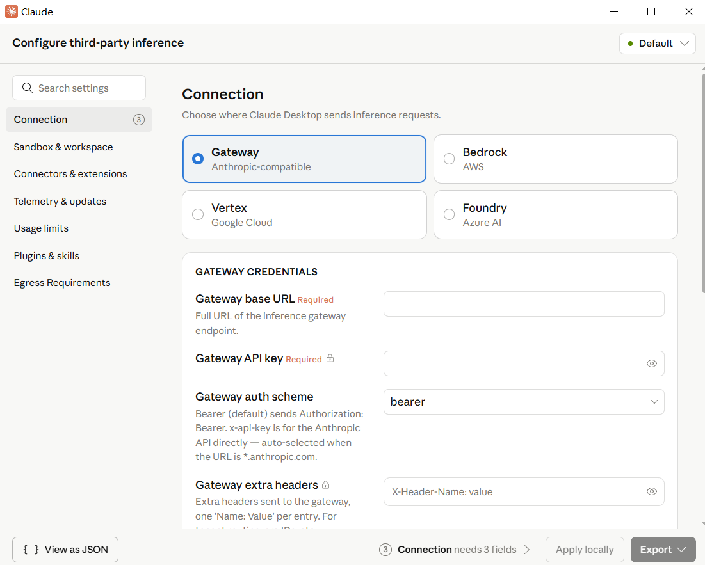Click the Gateway base URL label

(245, 299)
